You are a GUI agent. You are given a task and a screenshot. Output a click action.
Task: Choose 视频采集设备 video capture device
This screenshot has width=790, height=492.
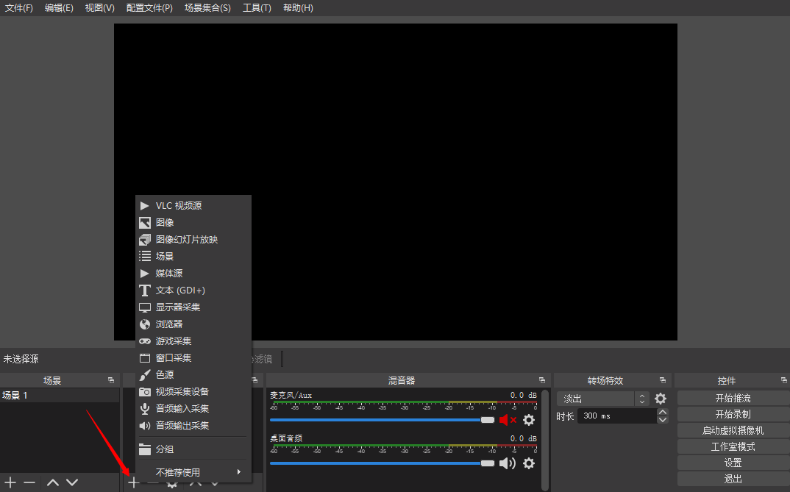(193, 392)
